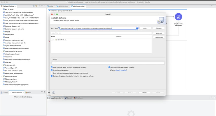Cancel the Install dialog

coord(144,93)
